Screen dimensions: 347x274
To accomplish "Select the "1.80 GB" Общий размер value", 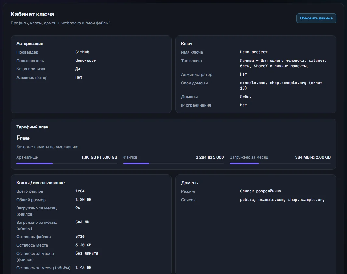I will click(x=83, y=200).
